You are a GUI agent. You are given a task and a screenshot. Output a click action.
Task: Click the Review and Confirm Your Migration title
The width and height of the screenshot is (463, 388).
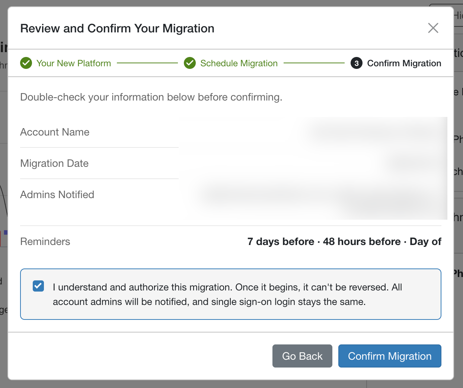117,28
